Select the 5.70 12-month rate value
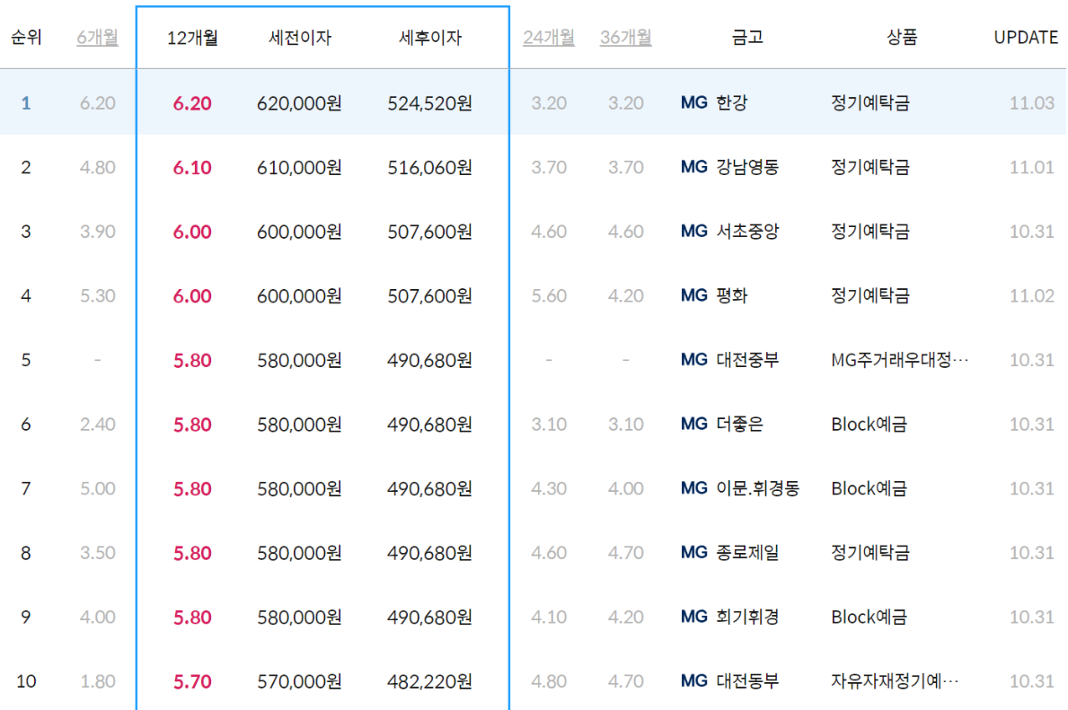The width and height of the screenshot is (1068, 710). tap(192, 681)
